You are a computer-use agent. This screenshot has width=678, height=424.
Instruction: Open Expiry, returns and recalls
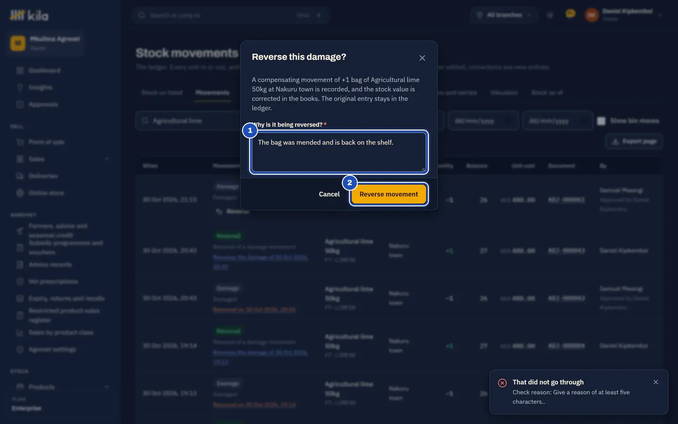[x=60, y=299]
